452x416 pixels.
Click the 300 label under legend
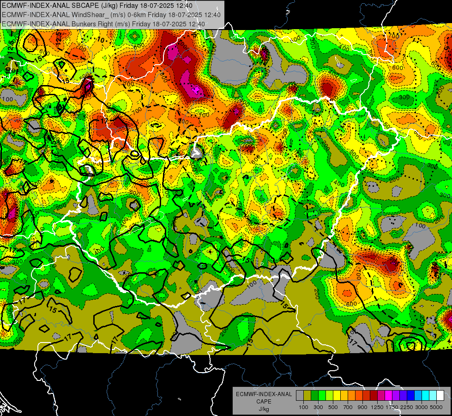318,407
